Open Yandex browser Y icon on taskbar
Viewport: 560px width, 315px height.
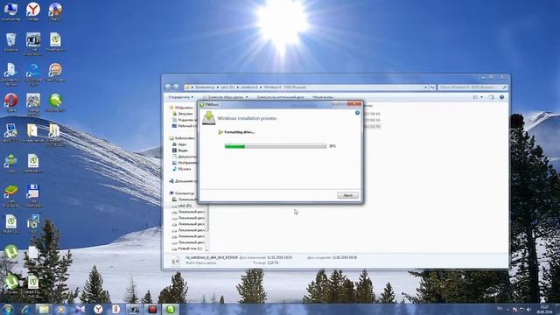coord(98,310)
